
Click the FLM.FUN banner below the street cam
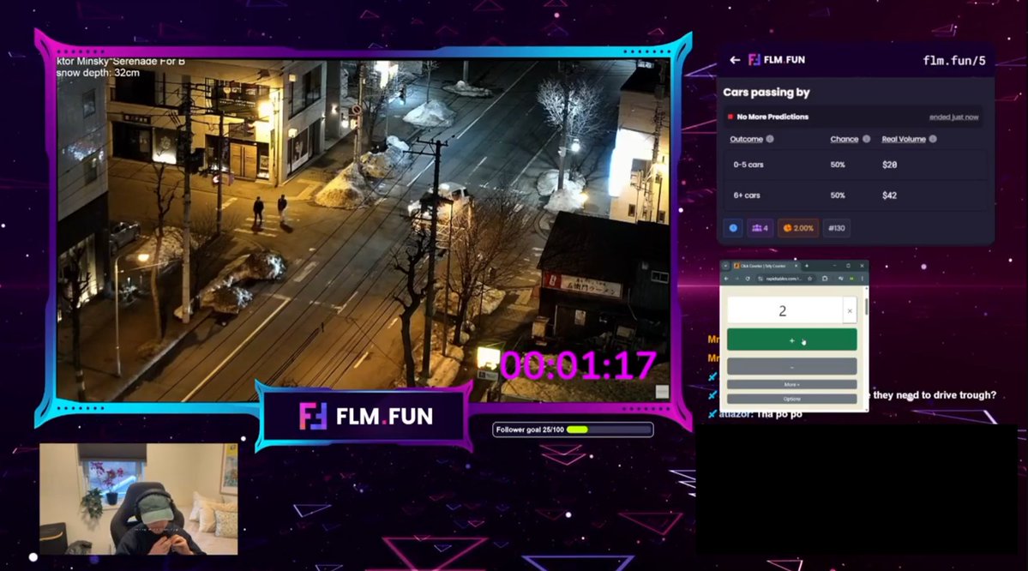point(365,416)
